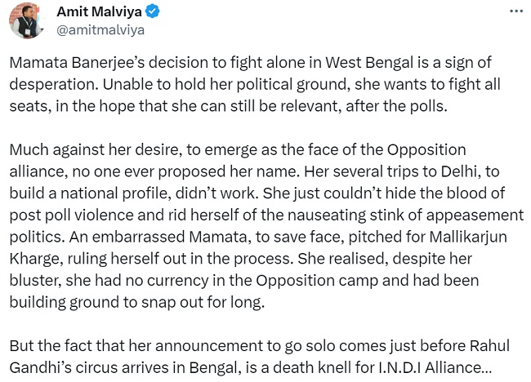Expand the truncated tweet at trailing ellipsis
The height and width of the screenshot is (382, 531).
486,367
